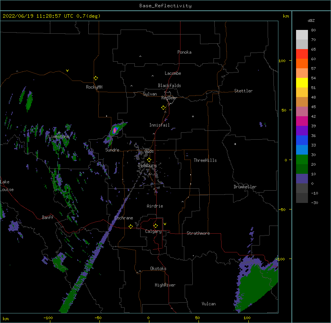This screenshot has width=331, height=323.
Task: Click the ThreeHills label
Action: [205, 160]
